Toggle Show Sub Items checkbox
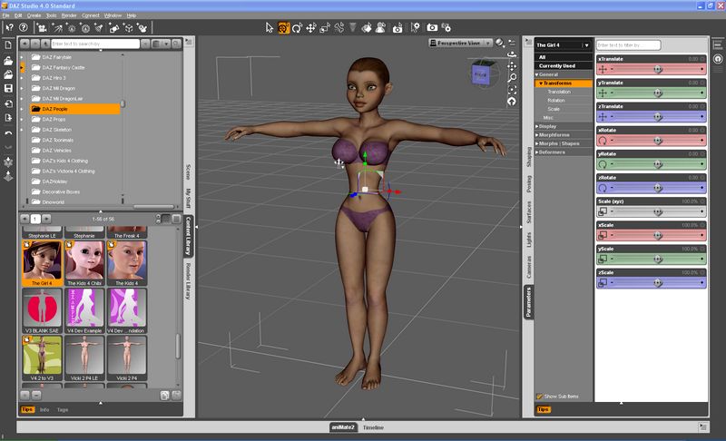This screenshot has height=441, width=726. (539, 397)
